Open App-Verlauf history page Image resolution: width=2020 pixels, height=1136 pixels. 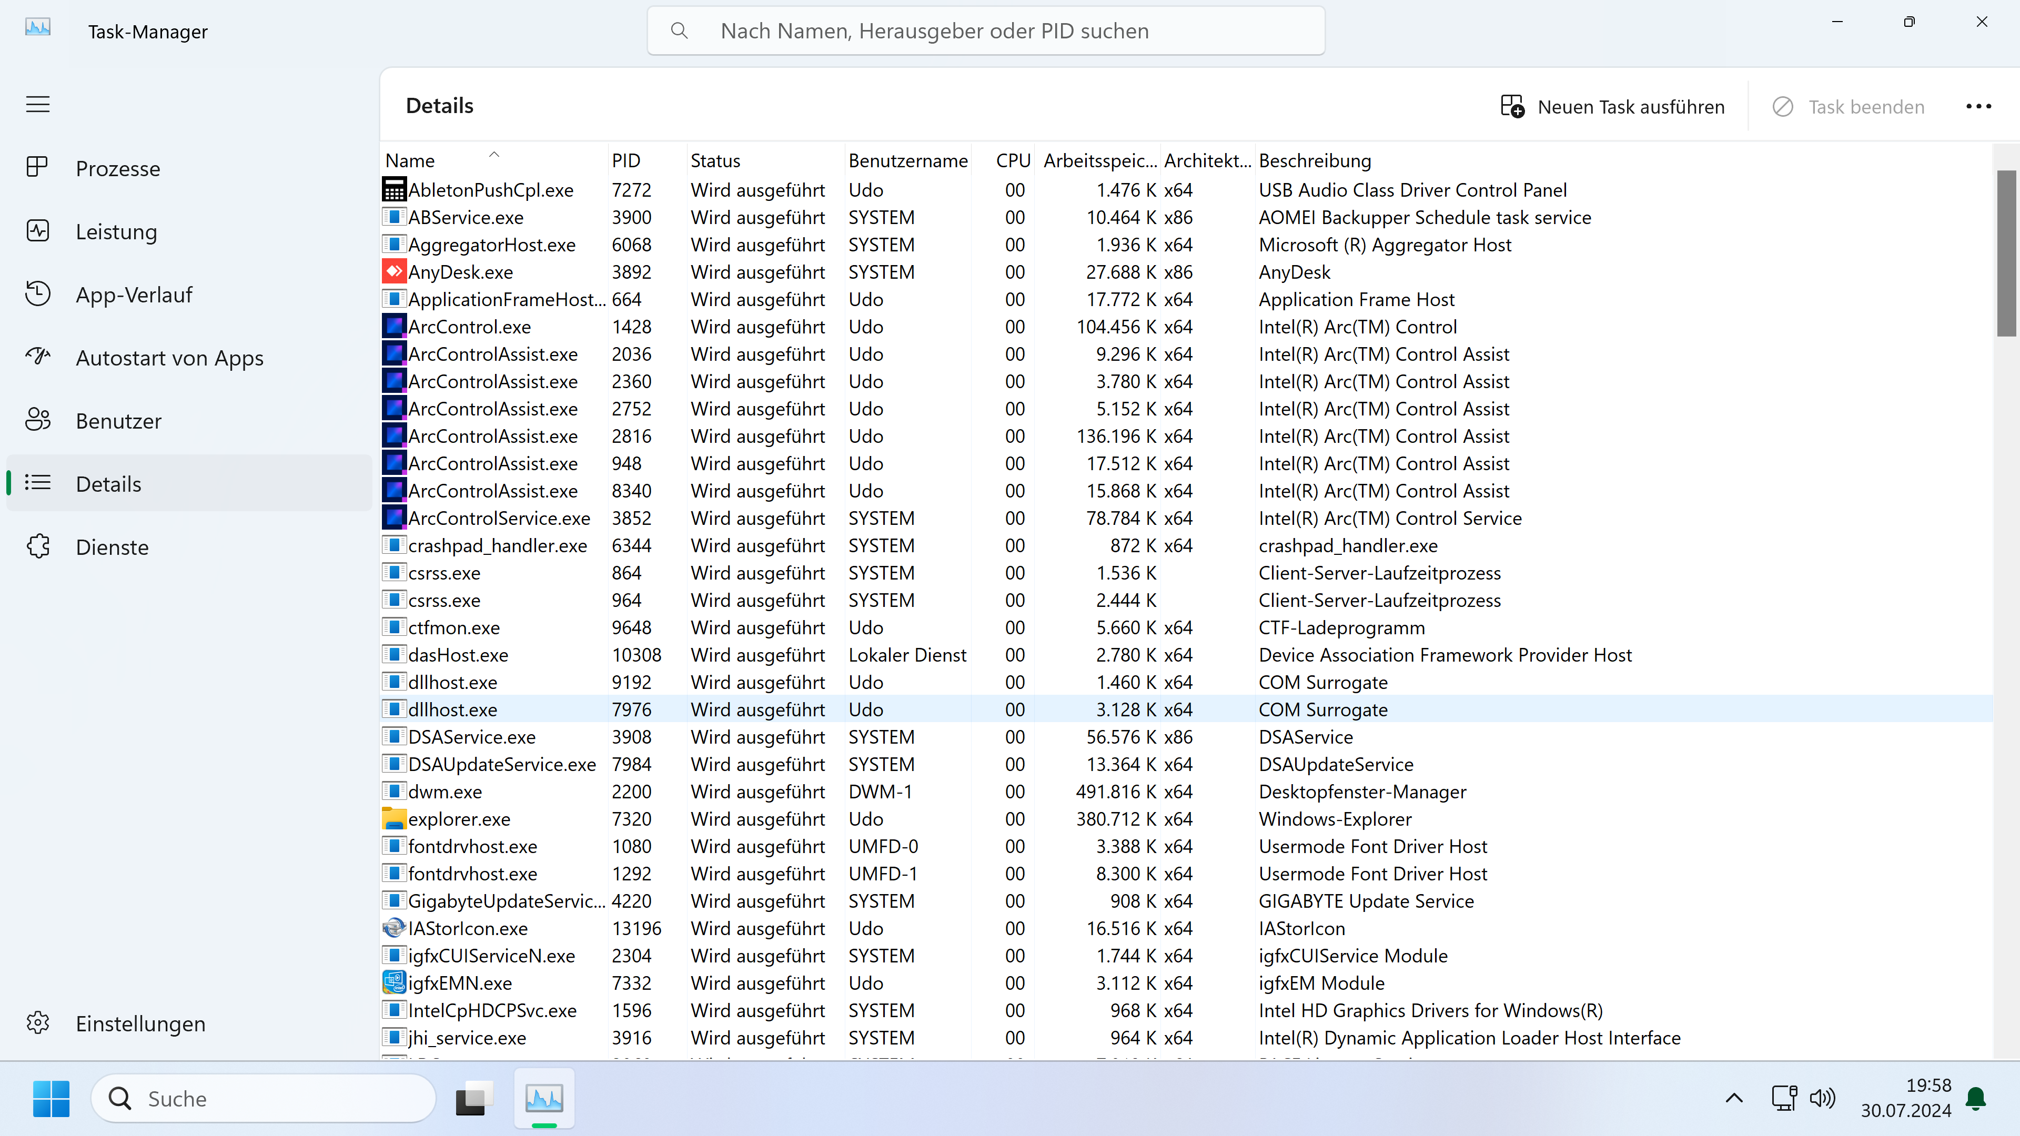pos(133,295)
